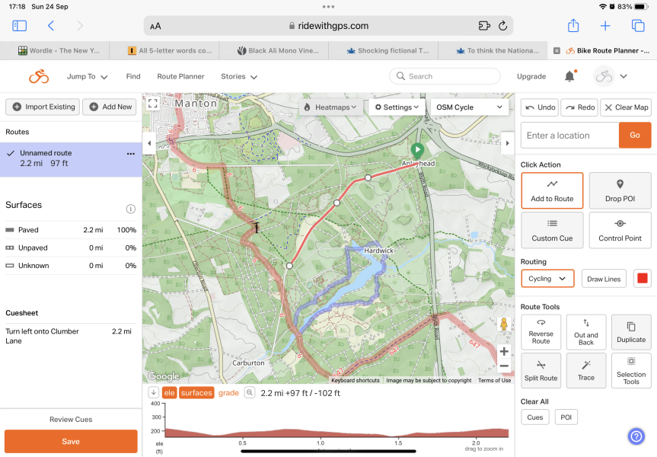
Task: Switch to the Wordle tab
Action: click(x=55, y=51)
